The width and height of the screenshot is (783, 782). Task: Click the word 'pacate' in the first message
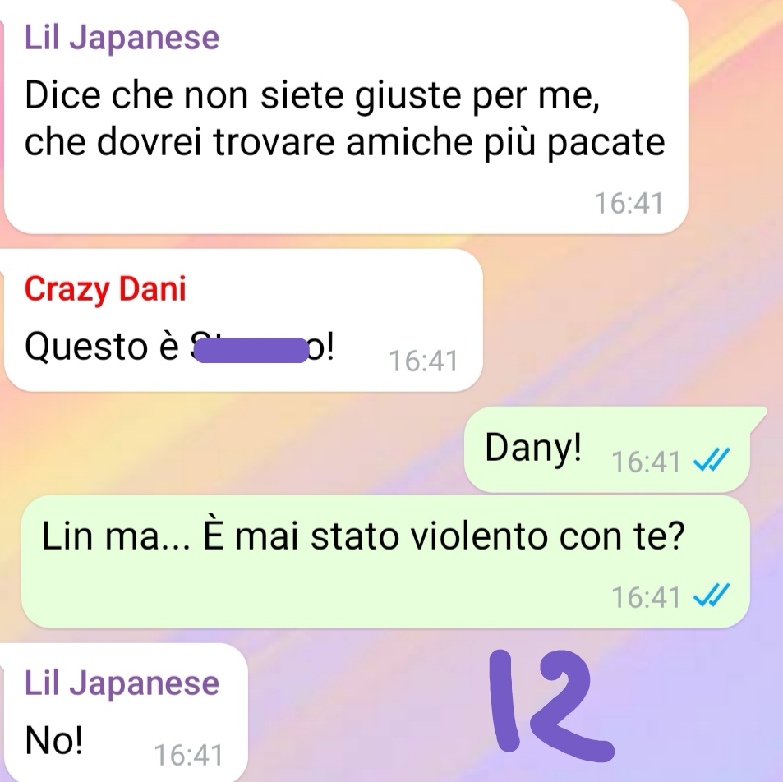coord(606,144)
